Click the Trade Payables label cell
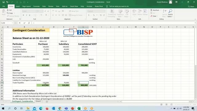The image size is (197, 111). coord(24,83)
